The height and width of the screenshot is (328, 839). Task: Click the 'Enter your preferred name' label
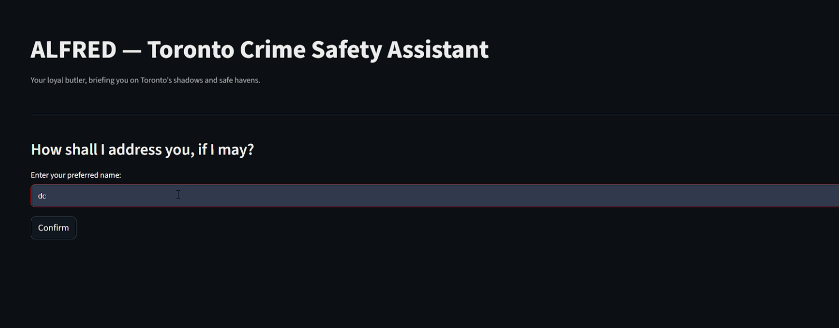pos(75,175)
